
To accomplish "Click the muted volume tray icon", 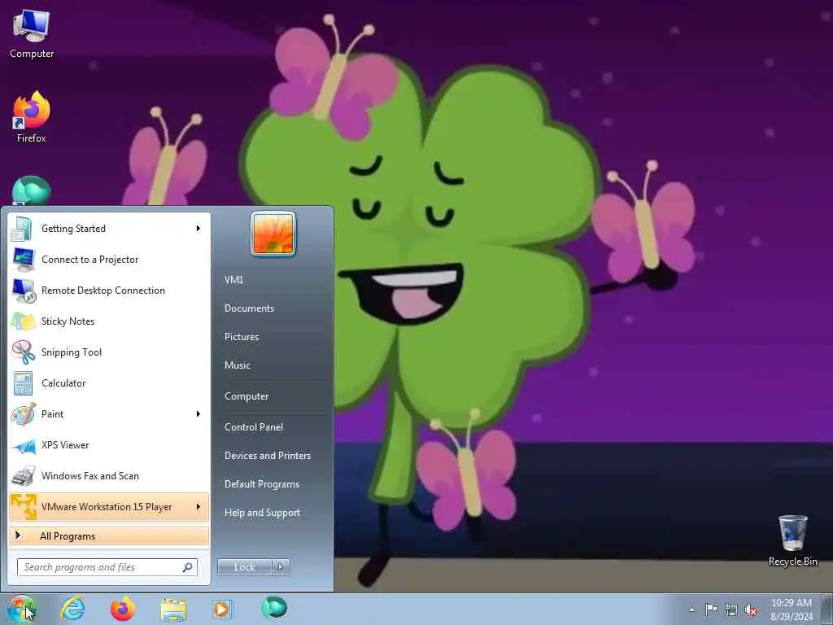I will click(751, 610).
